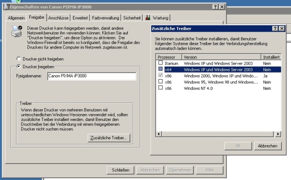
Task: Open the Wartung tab
Action: tap(157, 18)
